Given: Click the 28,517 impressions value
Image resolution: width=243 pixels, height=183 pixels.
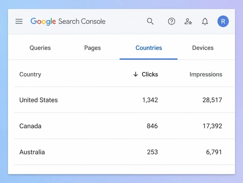Looking at the screenshot, I should (212, 100).
